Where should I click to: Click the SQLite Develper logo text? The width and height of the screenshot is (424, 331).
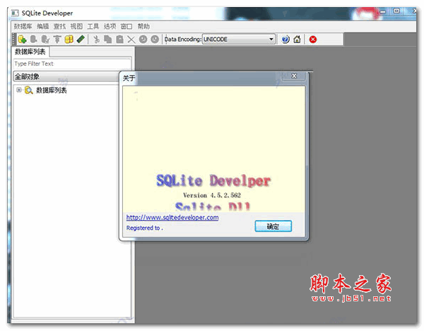(213, 180)
